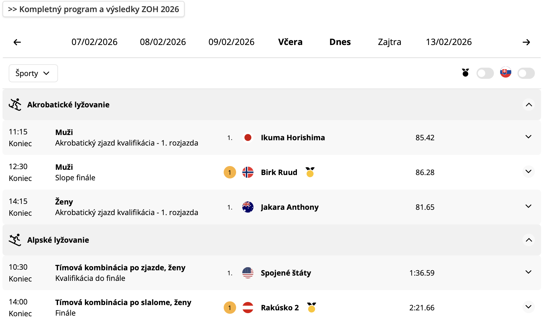Screen dimensions: 551x324
Task: Click the Spojené štáty team name
Action: point(286,273)
